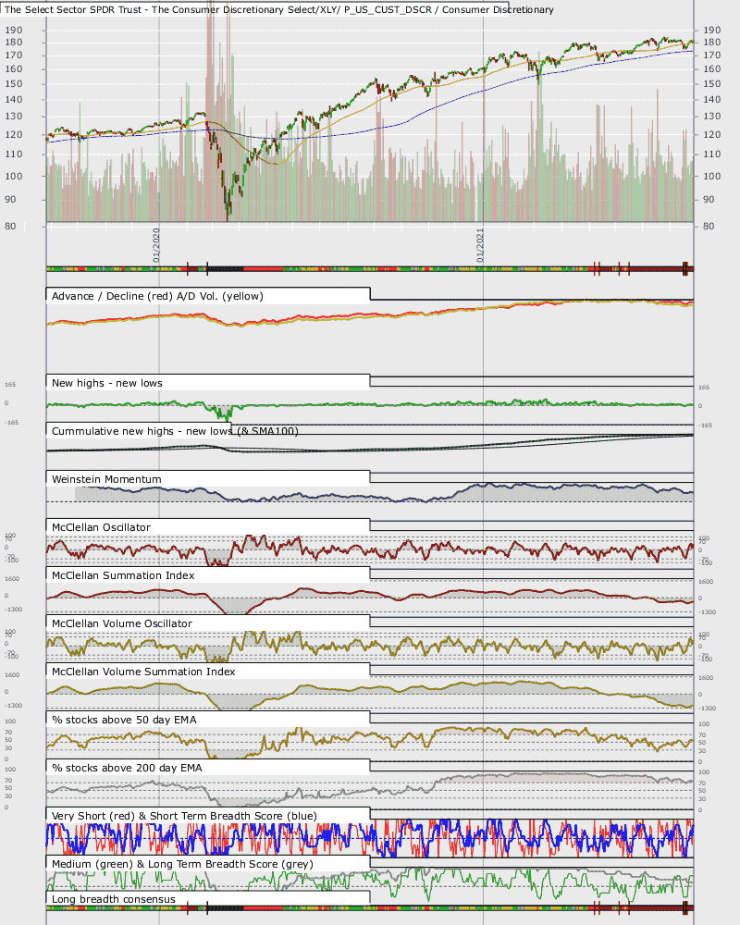Select the New highs - new lows label

click(x=106, y=383)
